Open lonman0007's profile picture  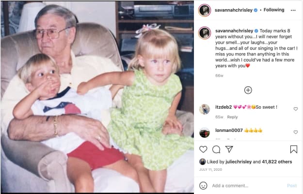pos(205,132)
